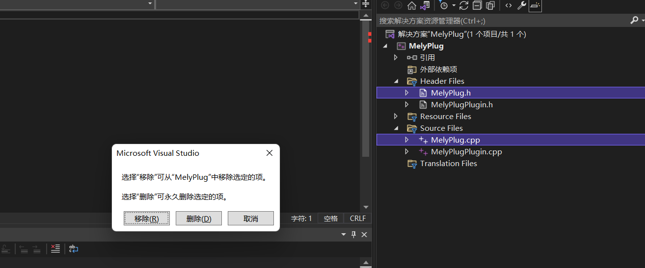Click the Clear All red X icon
645x268 pixels.
(55, 249)
